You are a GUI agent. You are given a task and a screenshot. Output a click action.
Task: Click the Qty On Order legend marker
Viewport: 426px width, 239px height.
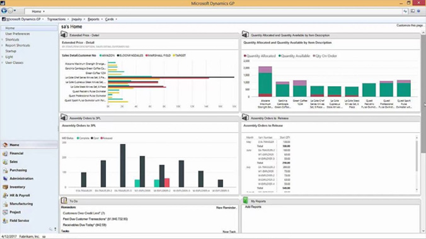[314, 56]
